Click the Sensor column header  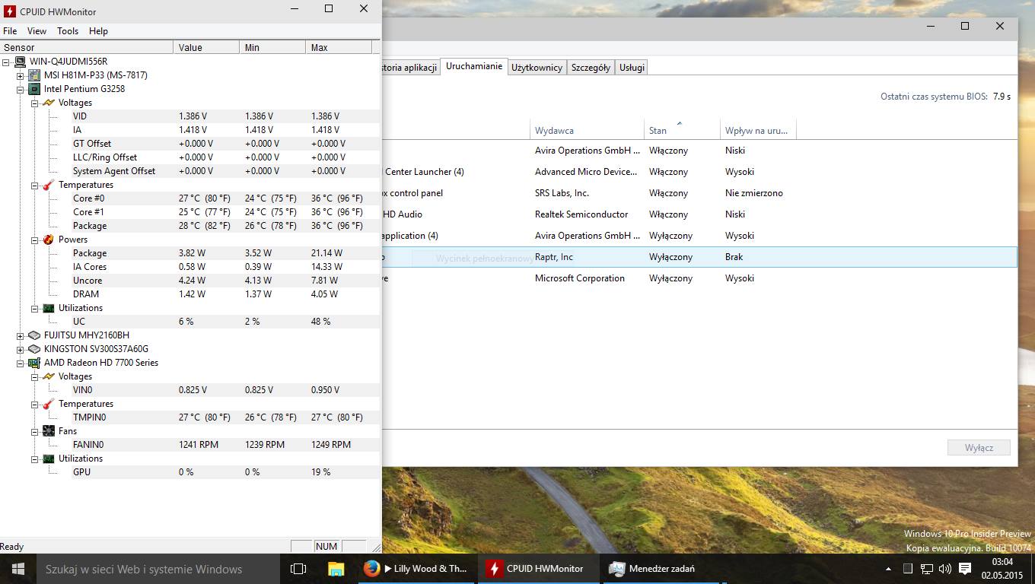coord(87,47)
